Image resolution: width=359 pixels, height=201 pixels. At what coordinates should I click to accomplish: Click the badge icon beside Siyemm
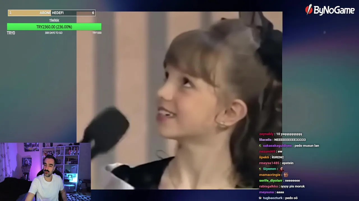point(260,169)
